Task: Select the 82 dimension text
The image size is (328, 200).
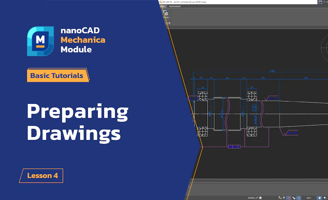Action: pyautogui.click(x=306, y=78)
